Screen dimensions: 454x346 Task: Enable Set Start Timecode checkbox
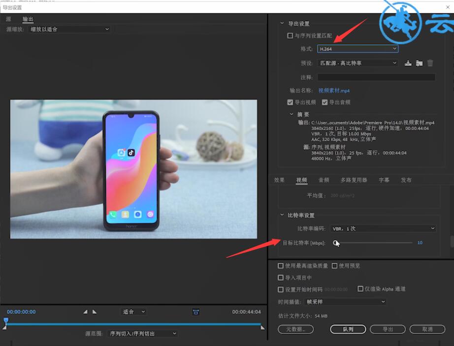[281, 289]
